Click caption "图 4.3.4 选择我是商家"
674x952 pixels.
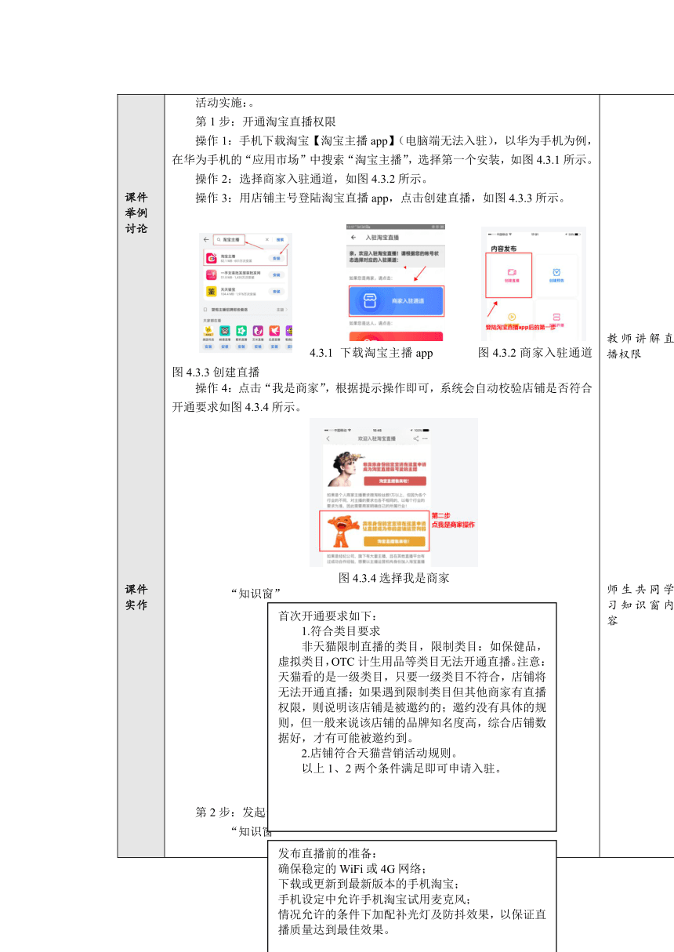tap(394, 578)
